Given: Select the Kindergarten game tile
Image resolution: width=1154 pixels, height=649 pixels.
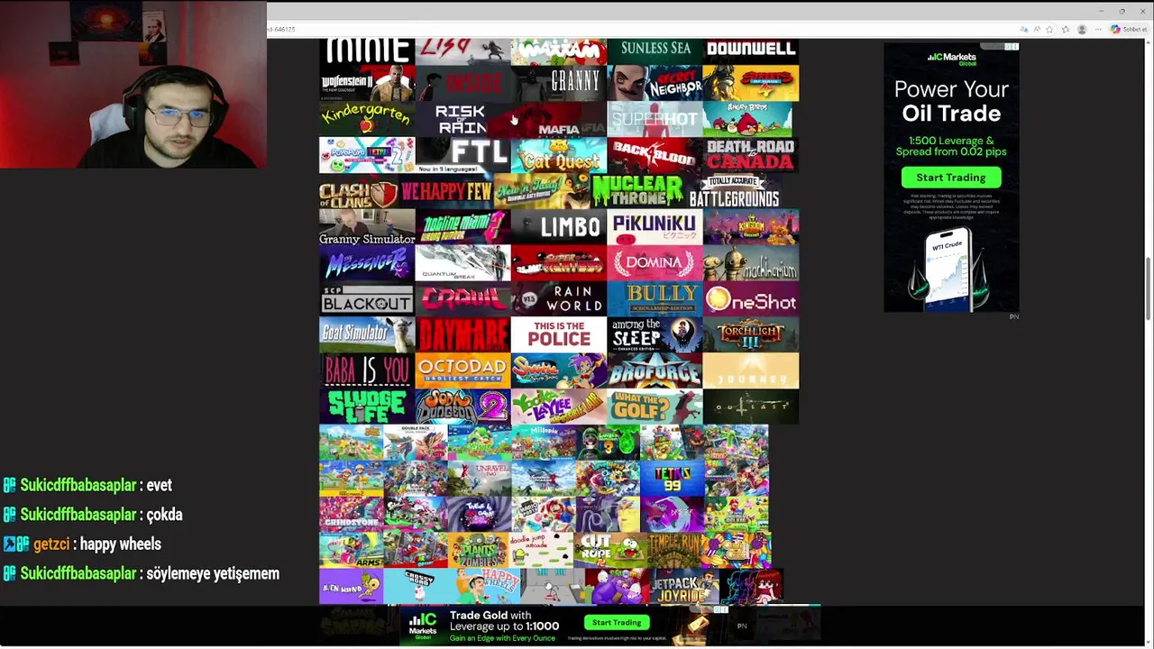Looking at the screenshot, I should (x=367, y=119).
